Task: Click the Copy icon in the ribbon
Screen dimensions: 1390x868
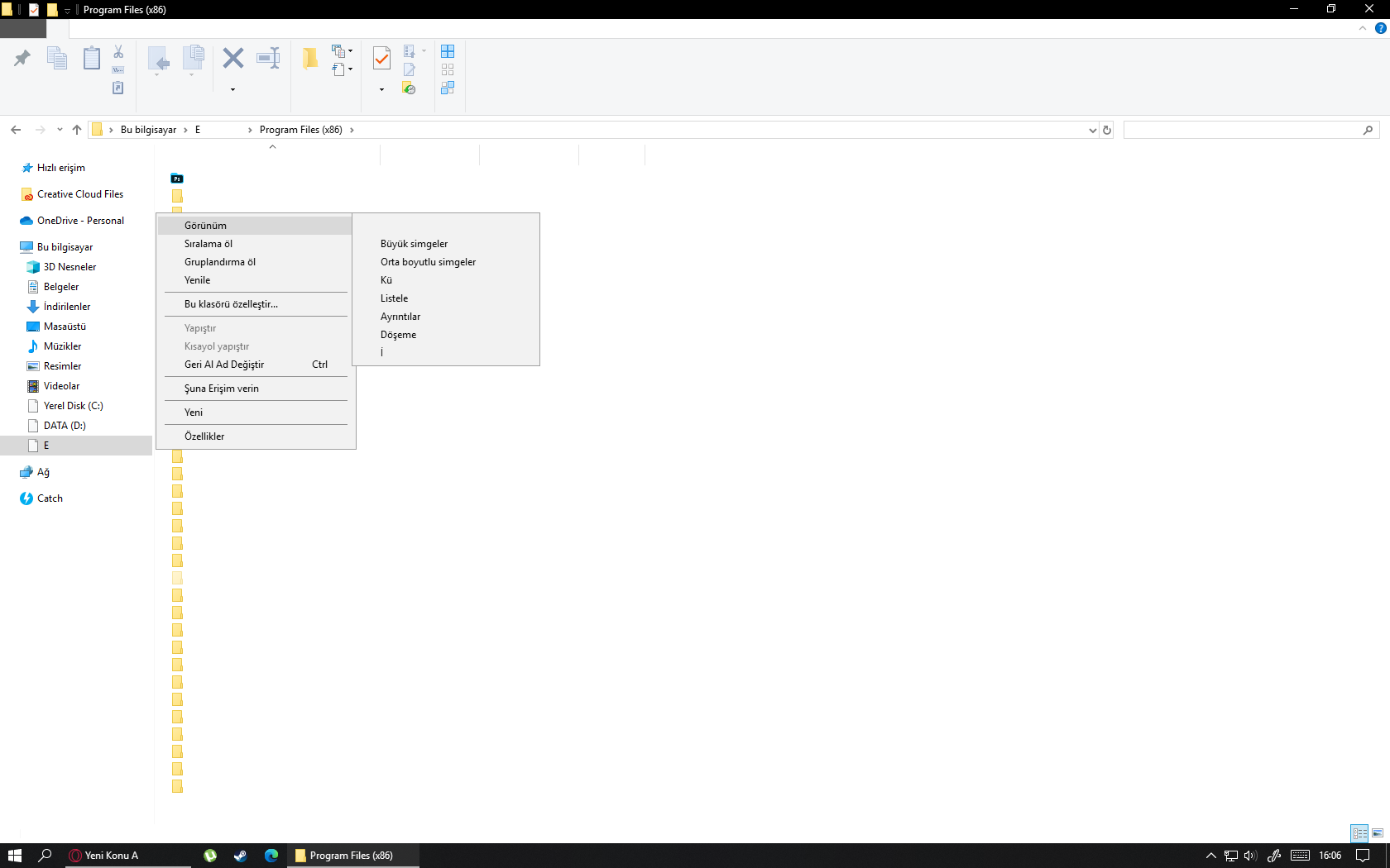Action: tap(57, 58)
